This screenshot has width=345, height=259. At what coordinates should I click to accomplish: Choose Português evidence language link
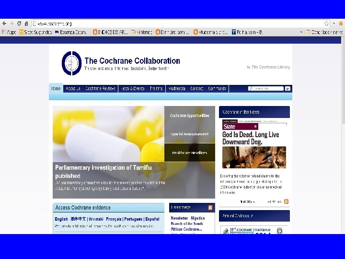[x=133, y=219]
